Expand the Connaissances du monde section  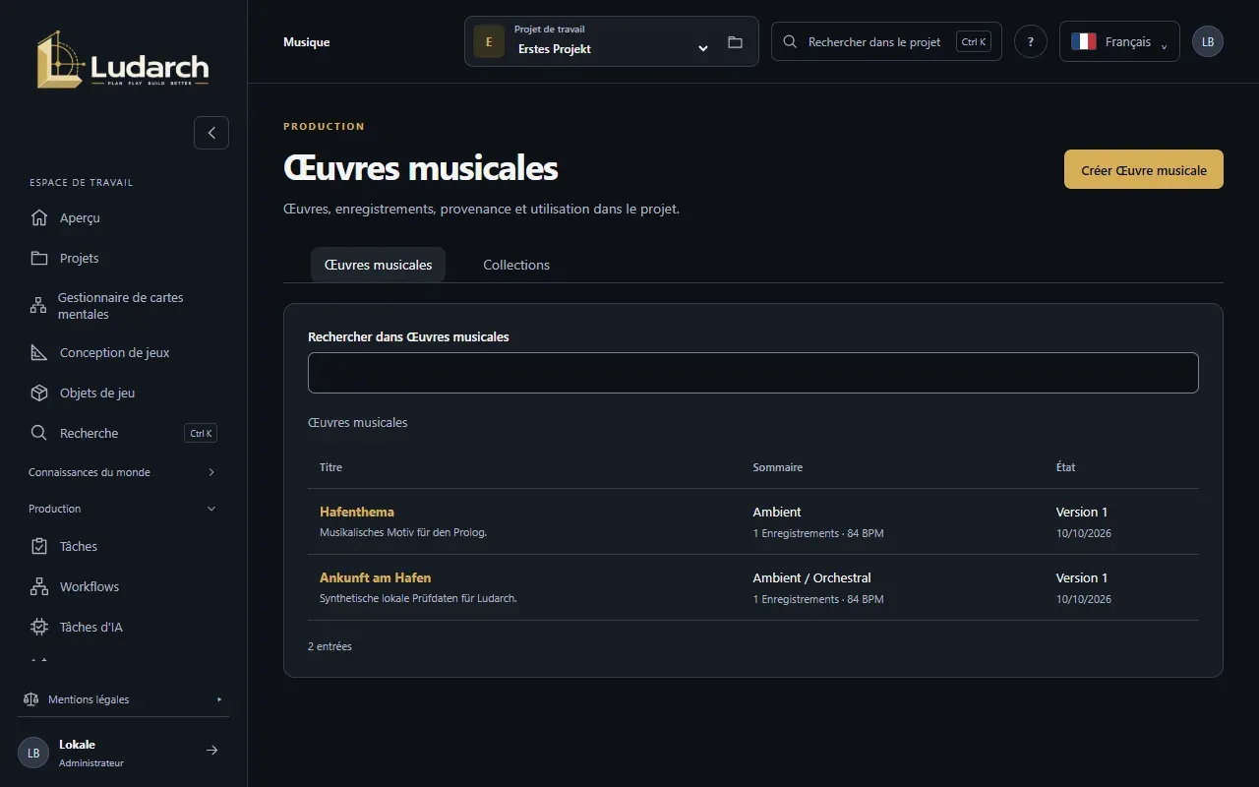(x=123, y=472)
